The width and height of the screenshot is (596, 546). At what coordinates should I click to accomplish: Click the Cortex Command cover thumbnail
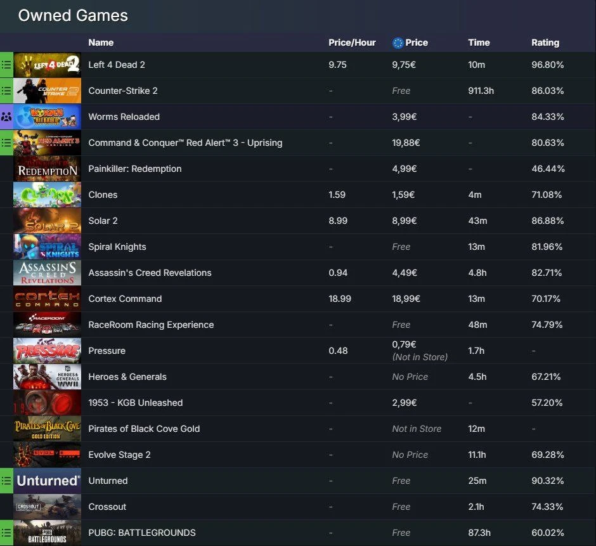[x=48, y=299]
